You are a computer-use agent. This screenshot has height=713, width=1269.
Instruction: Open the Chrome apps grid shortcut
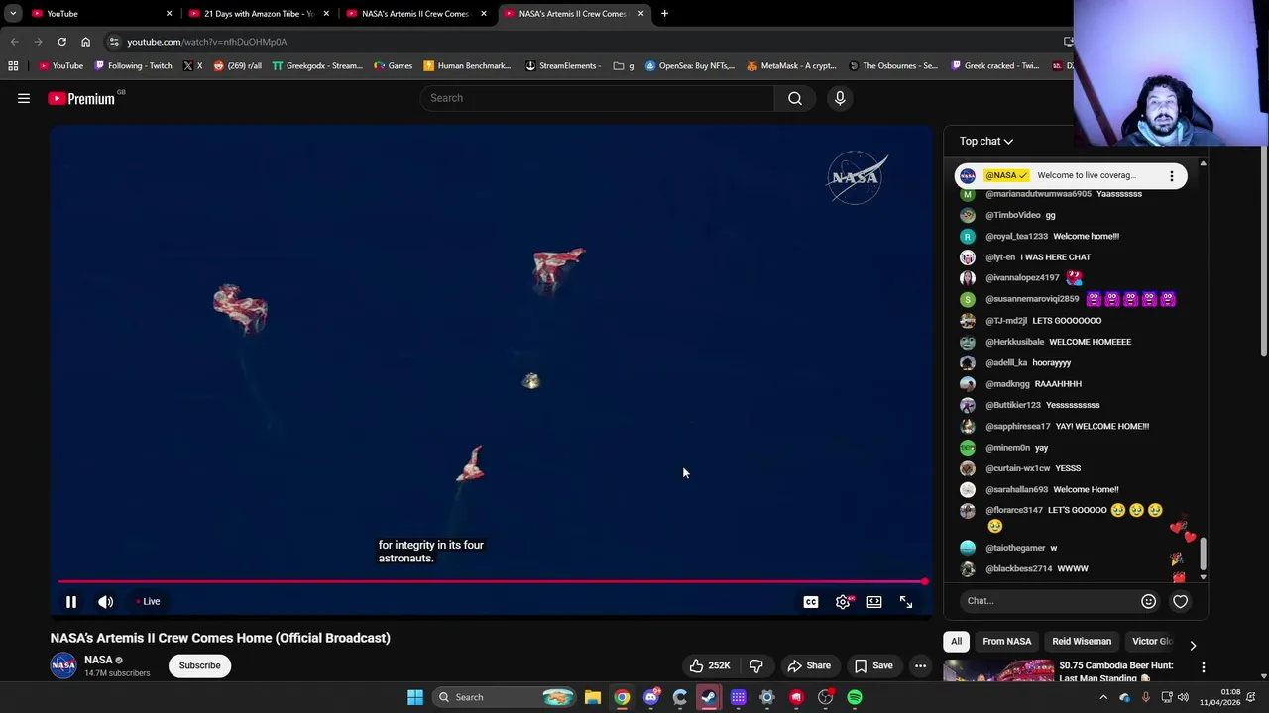13,66
